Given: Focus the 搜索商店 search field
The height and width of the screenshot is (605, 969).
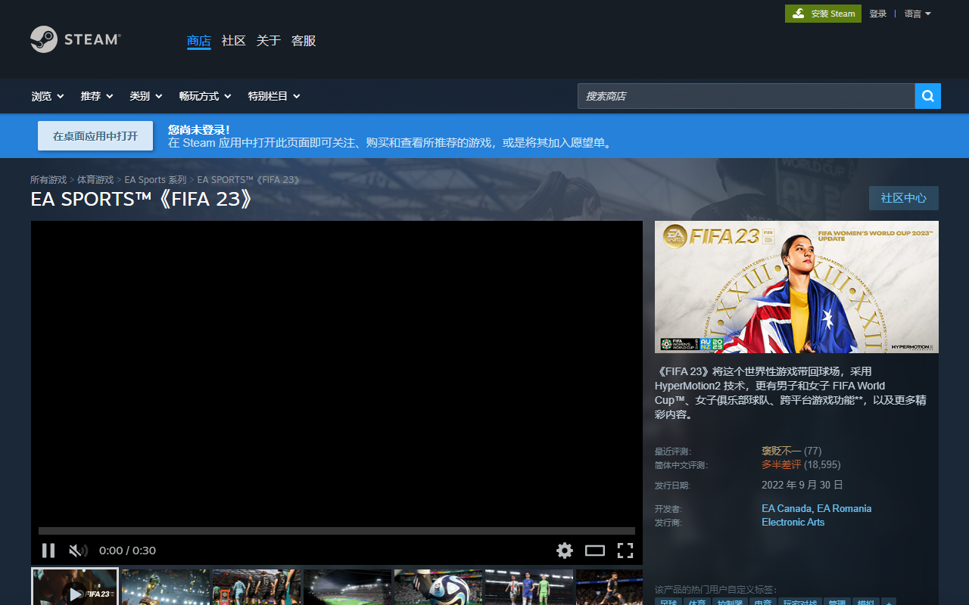Looking at the screenshot, I should point(746,96).
